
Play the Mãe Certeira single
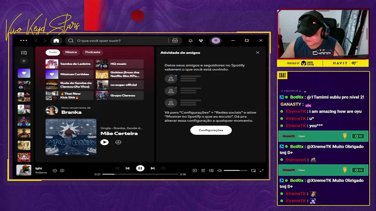click(104, 142)
